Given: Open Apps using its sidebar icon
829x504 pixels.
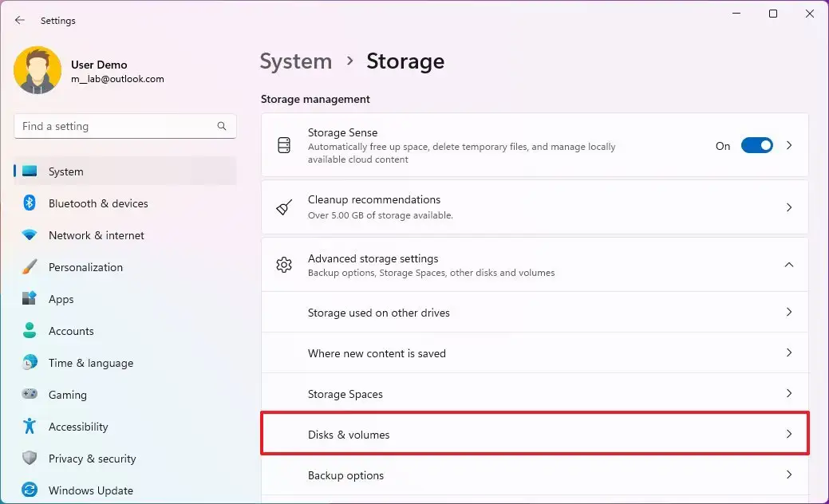Looking at the screenshot, I should [x=29, y=299].
